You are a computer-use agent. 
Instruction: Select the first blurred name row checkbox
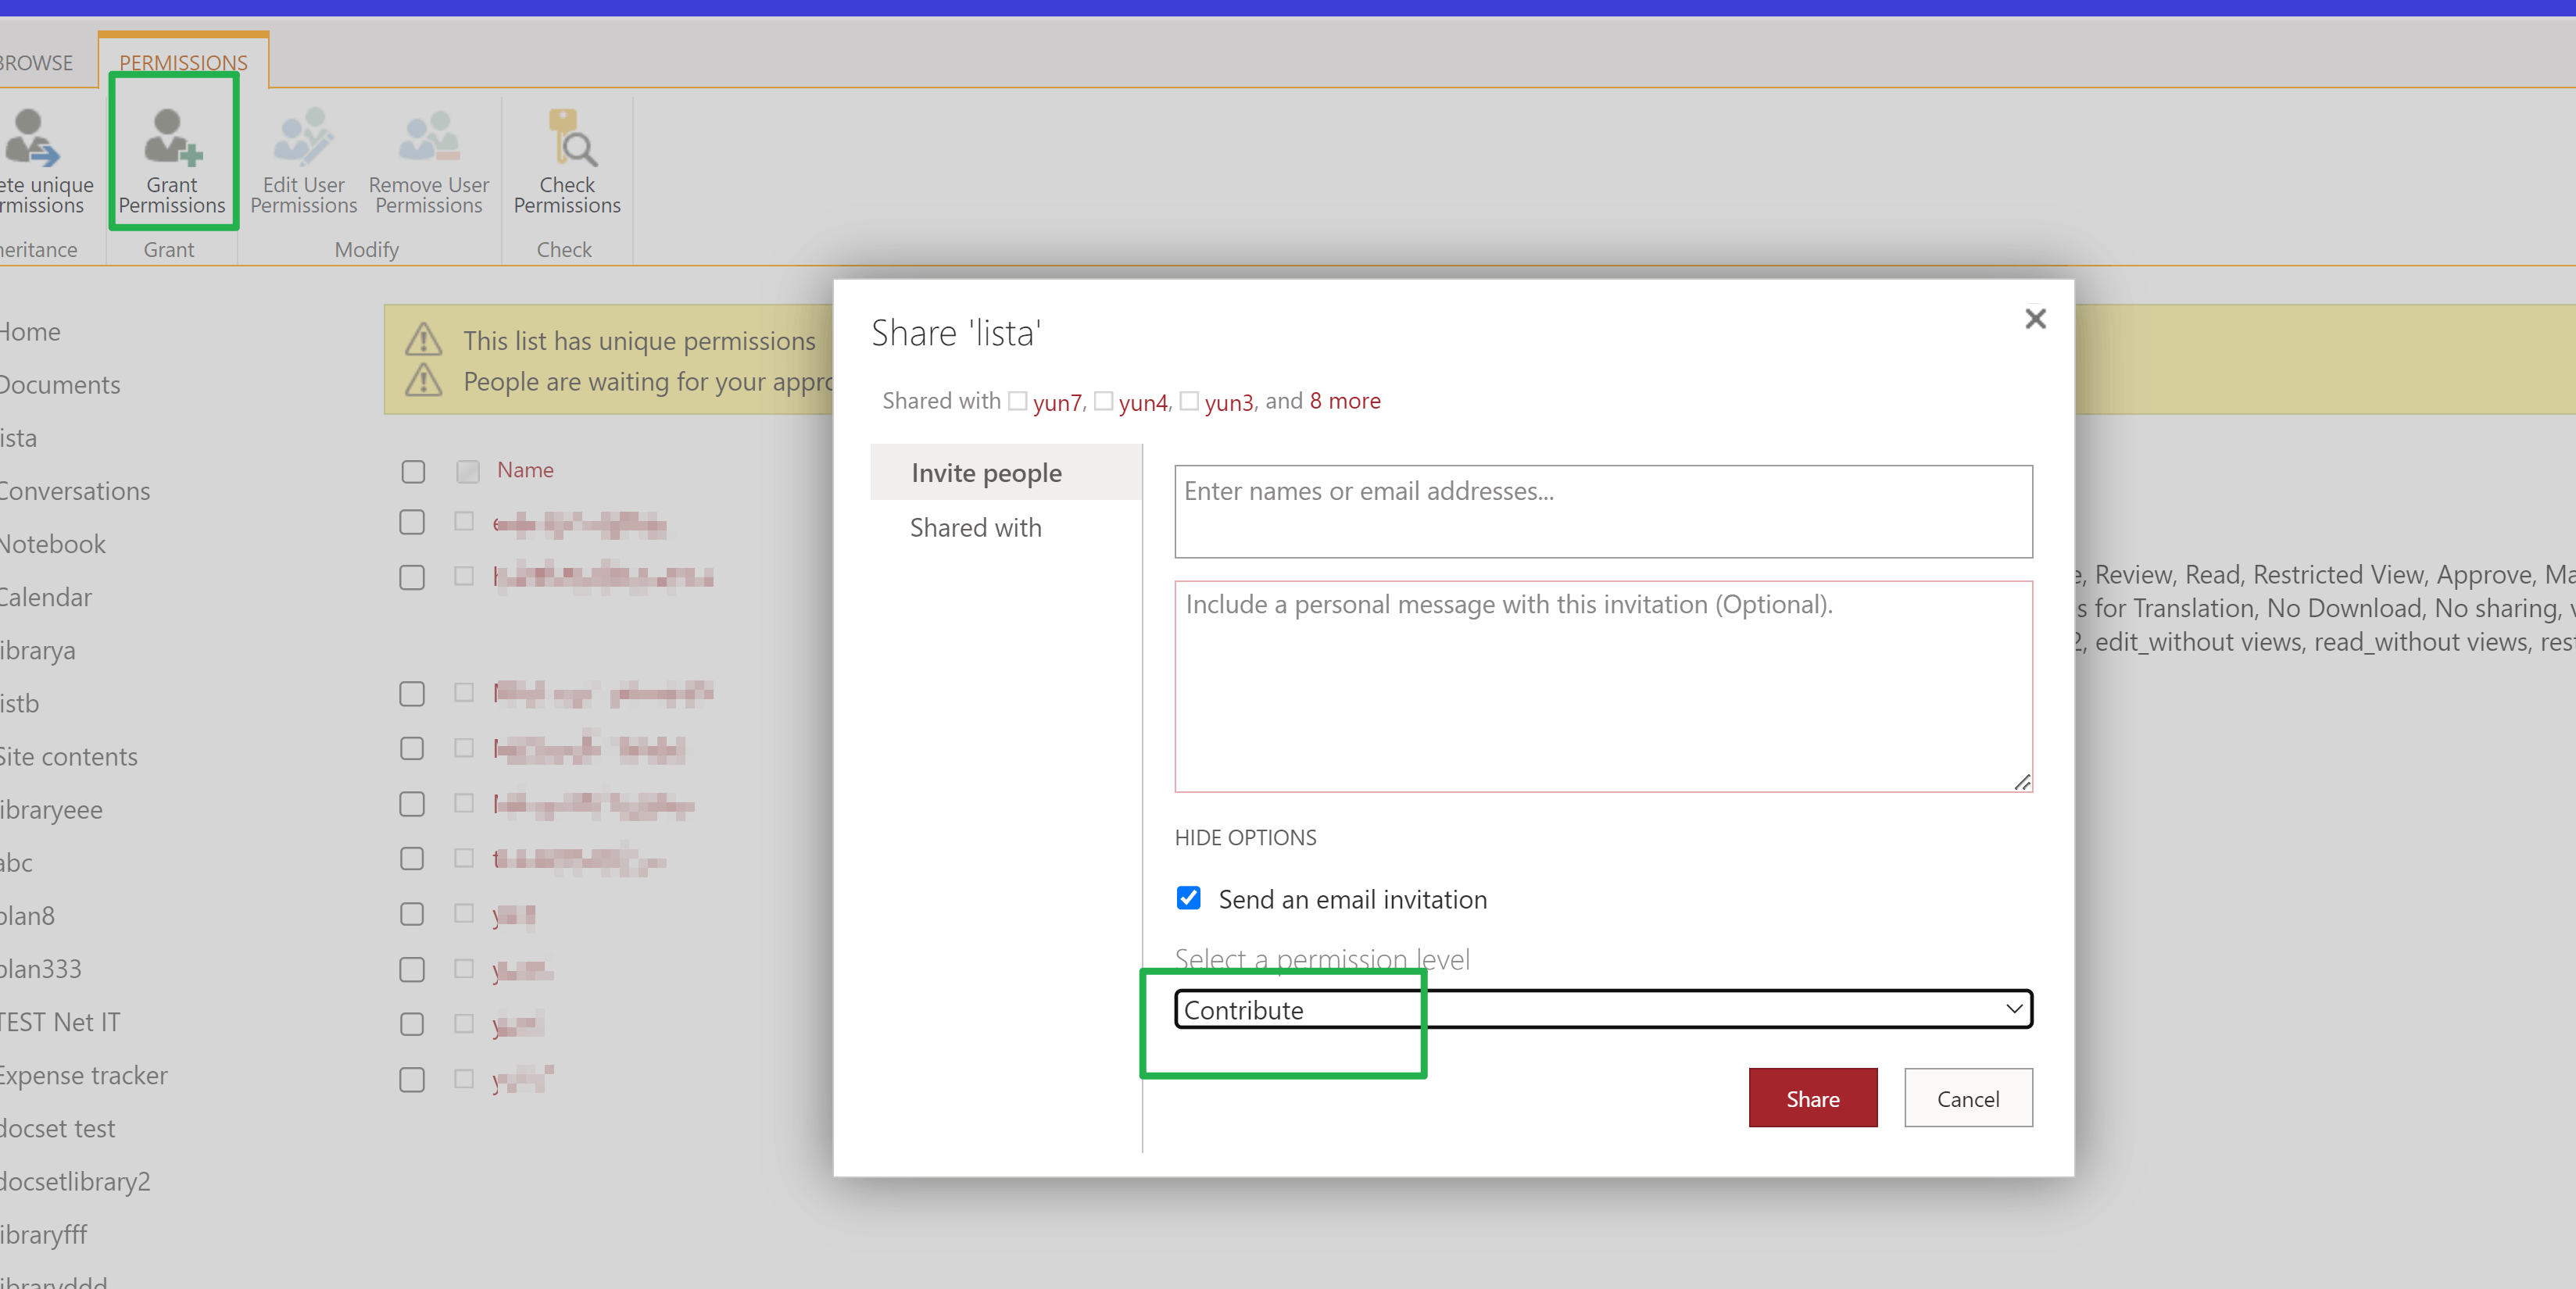[412, 523]
